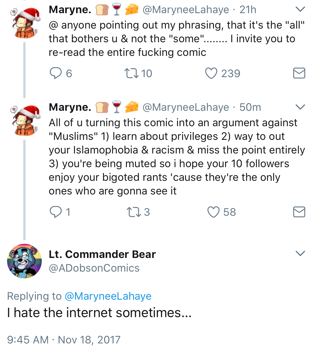Image resolution: width=314 pixels, height=351 pixels.
Task: Reply to the 50m Maryne tweet
Action: point(56,212)
